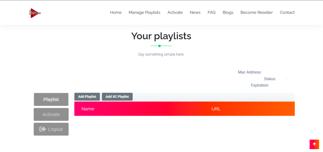Visit the Blogs section

tap(228, 13)
